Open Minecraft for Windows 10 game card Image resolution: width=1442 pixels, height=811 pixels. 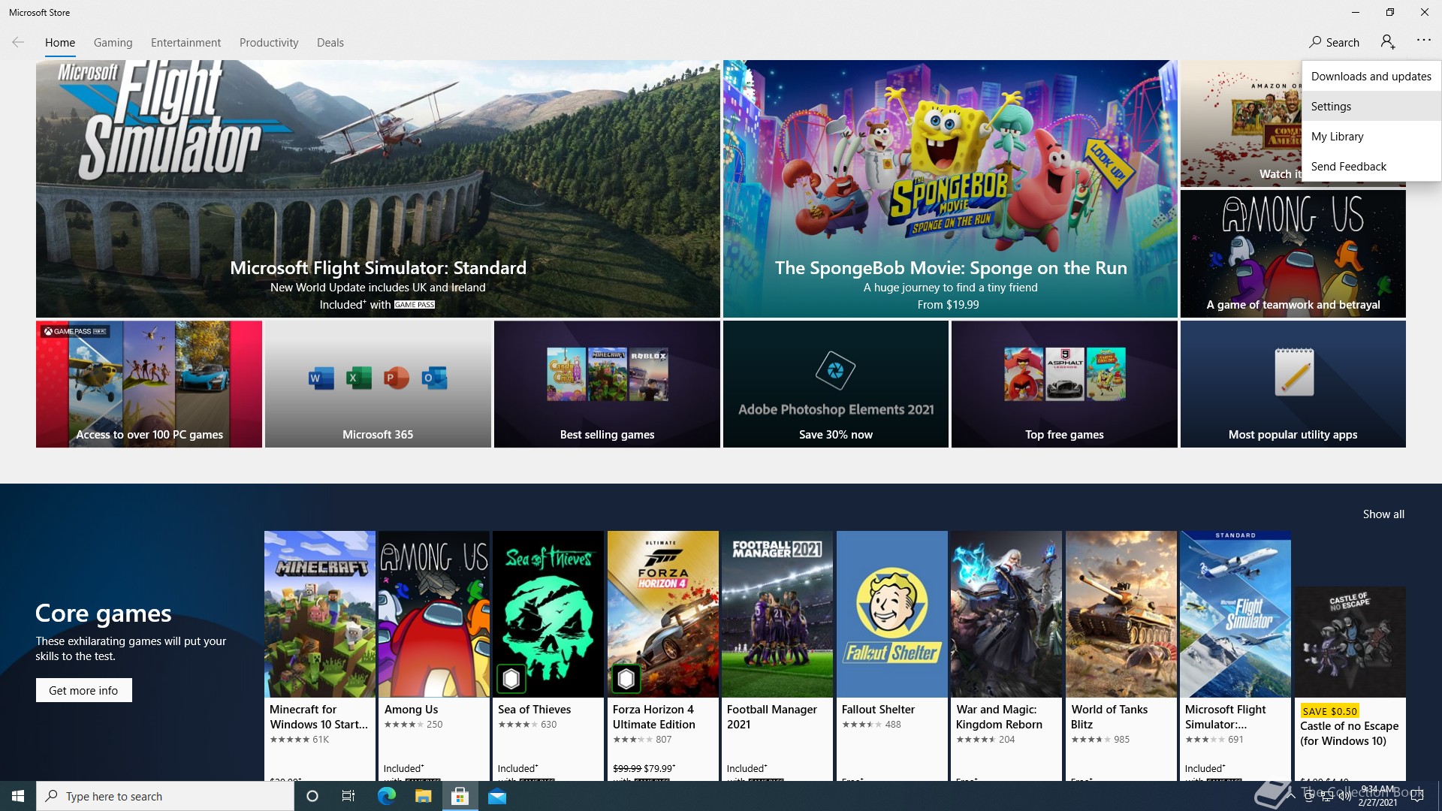[320, 656]
